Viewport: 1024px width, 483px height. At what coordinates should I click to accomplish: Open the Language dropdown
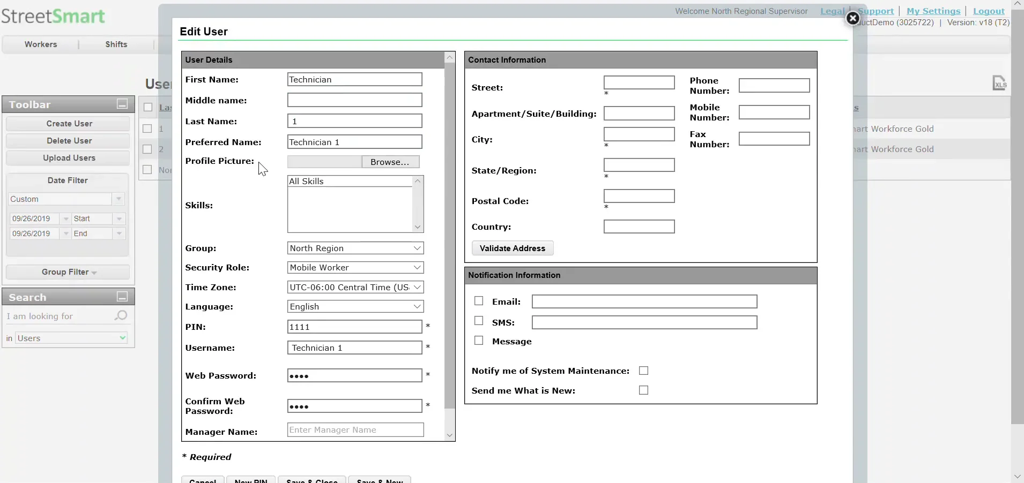355,307
